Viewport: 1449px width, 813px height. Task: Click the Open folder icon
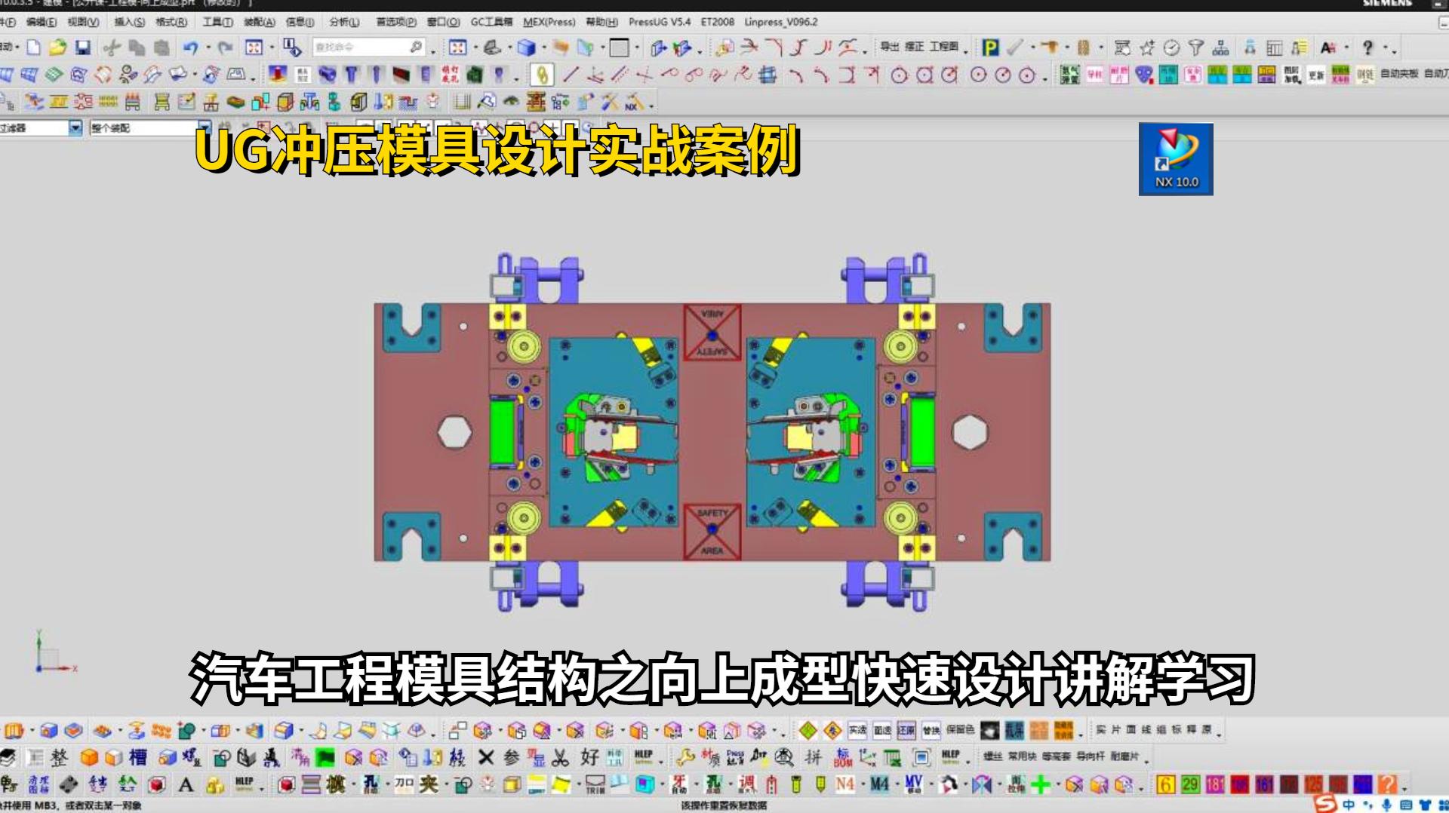click(57, 48)
